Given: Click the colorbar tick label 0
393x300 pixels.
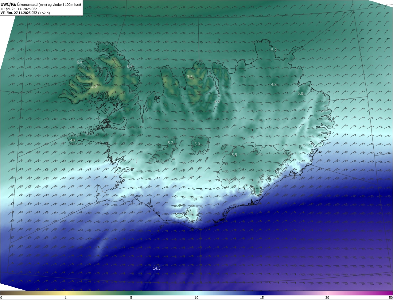Looking at the screenshot, I should pos(1,298).
